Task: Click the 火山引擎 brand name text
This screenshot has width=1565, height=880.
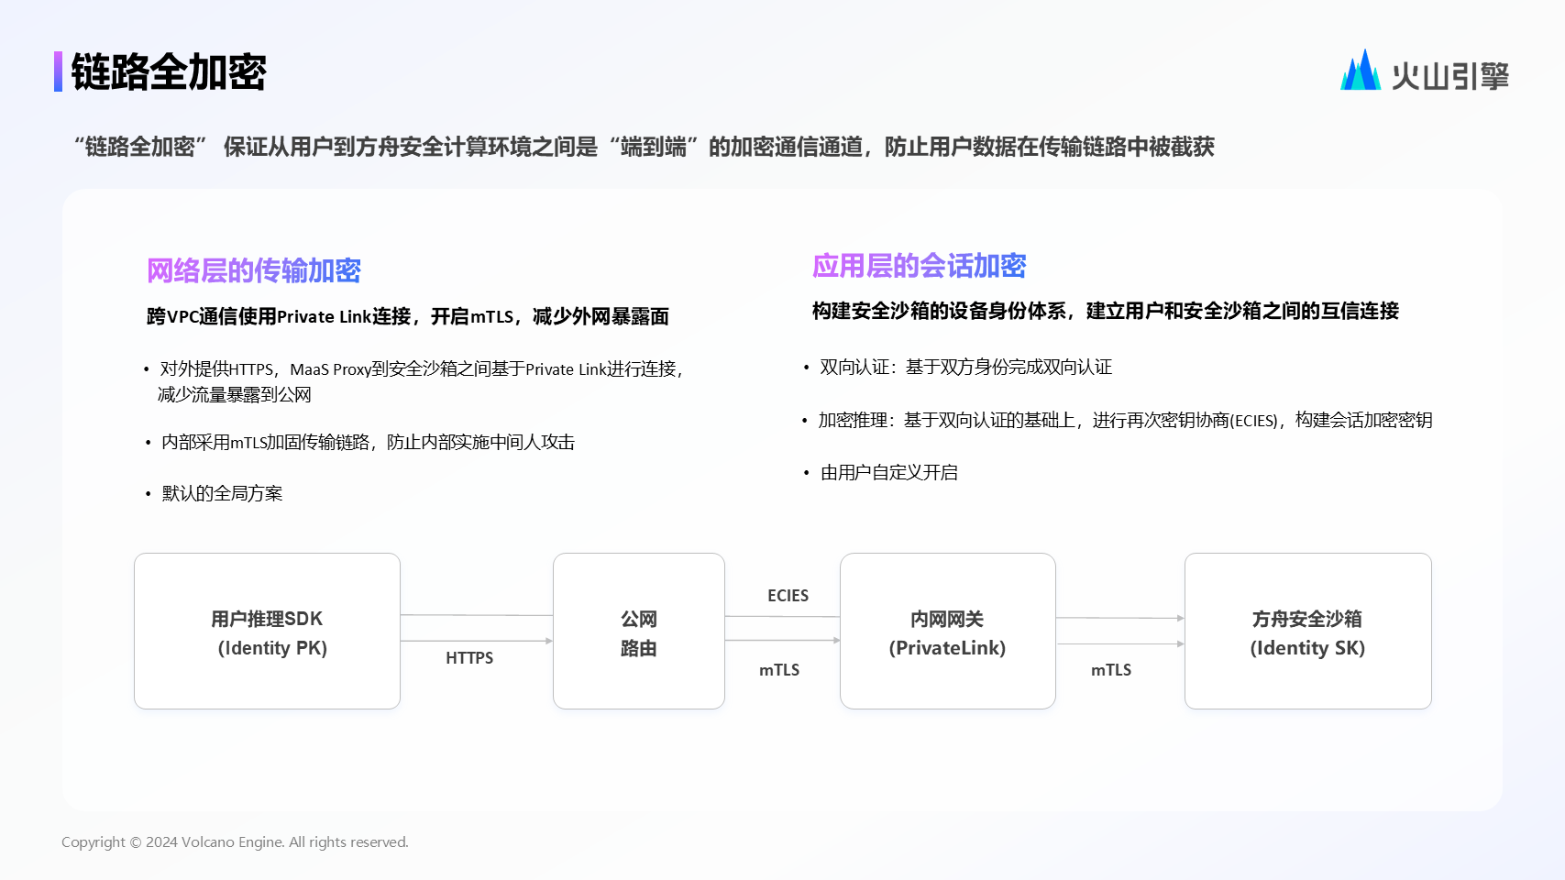Action: point(1449,75)
